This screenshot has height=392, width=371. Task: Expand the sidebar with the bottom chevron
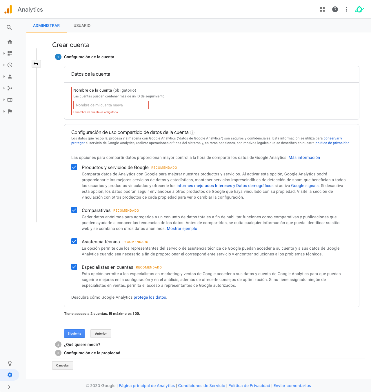9,387
